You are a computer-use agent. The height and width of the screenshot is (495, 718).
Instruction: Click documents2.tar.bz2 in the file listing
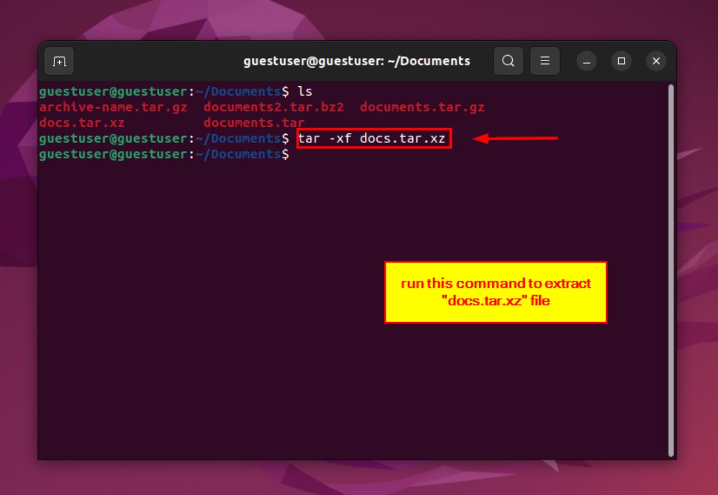point(273,108)
